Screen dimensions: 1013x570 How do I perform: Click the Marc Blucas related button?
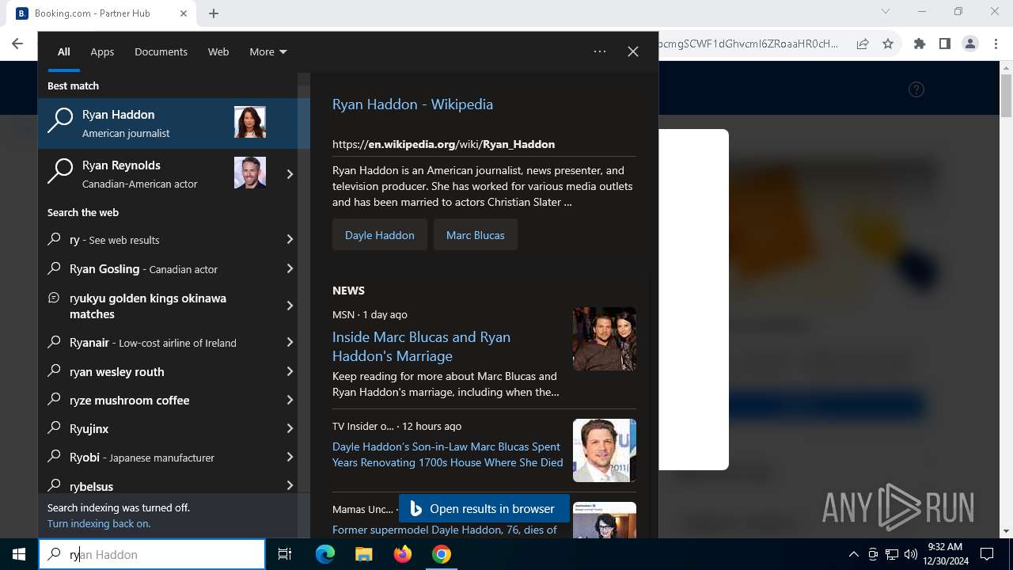[475, 235]
